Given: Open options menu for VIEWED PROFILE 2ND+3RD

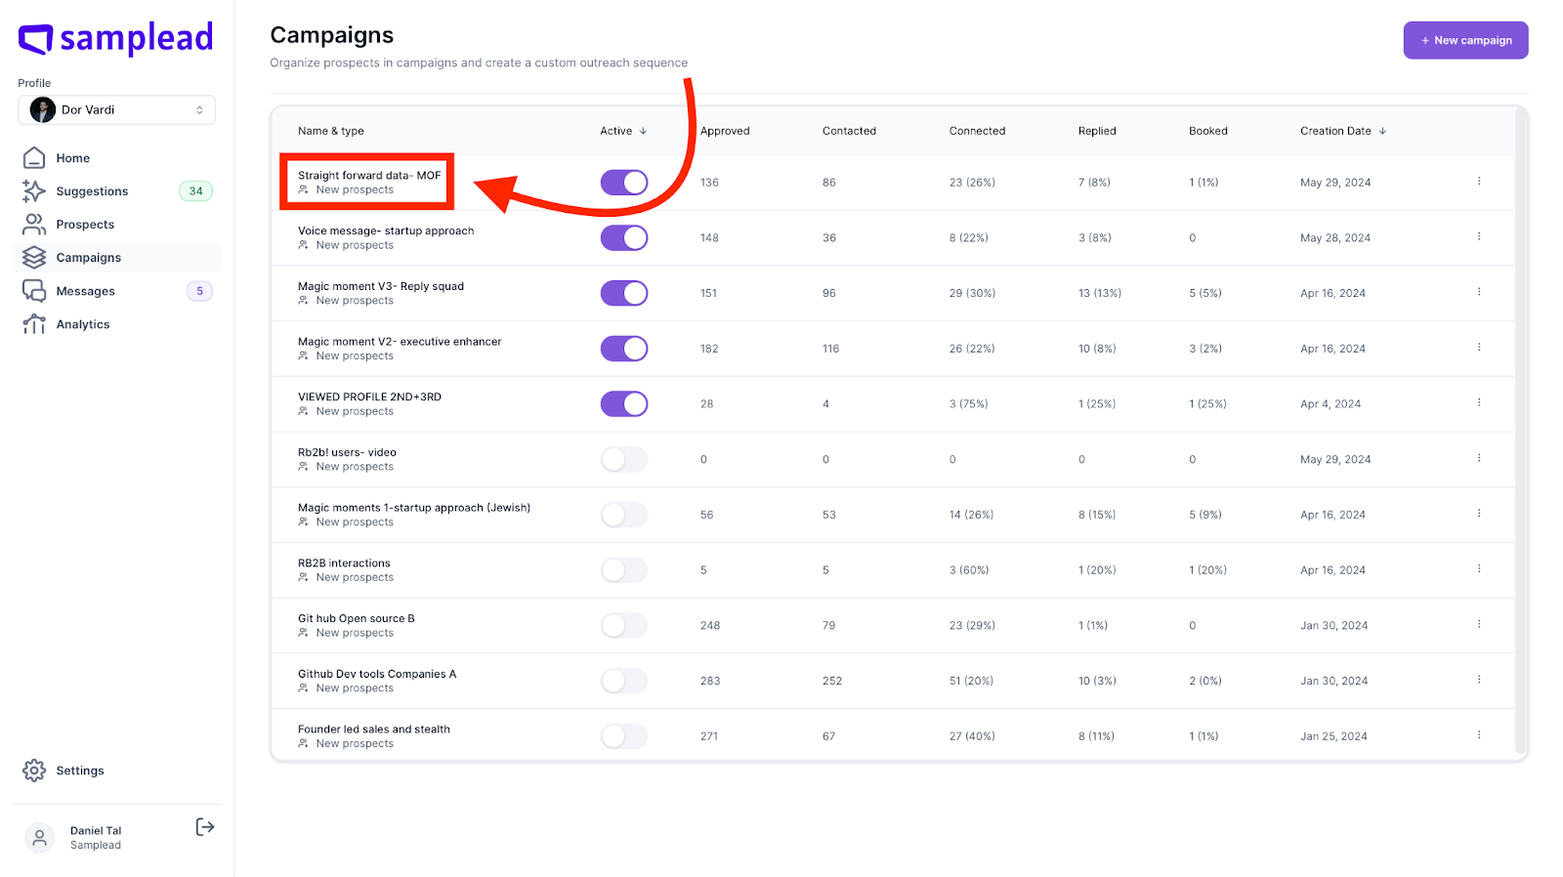Looking at the screenshot, I should (x=1479, y=403).
